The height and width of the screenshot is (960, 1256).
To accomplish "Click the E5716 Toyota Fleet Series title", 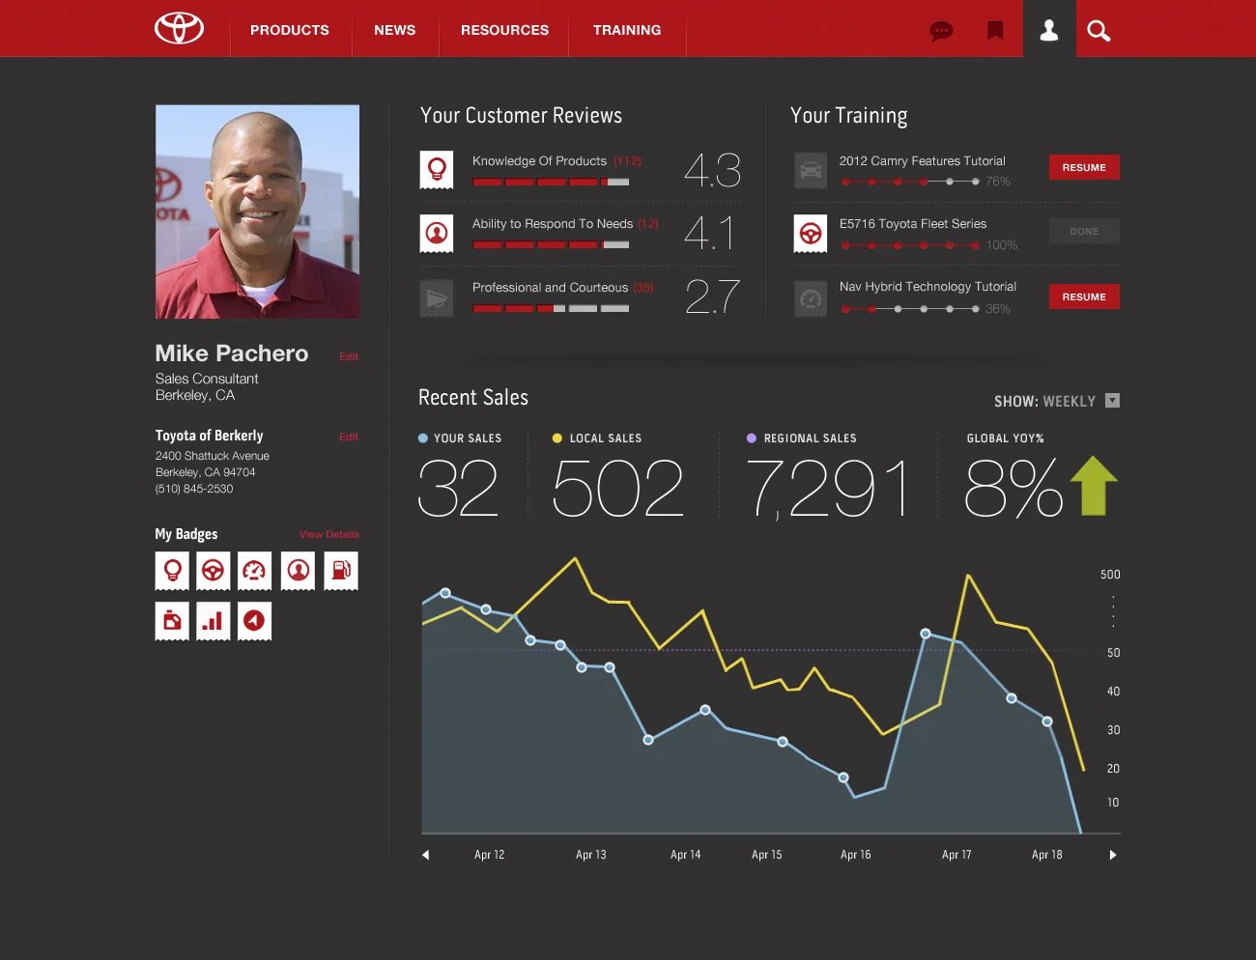I will [913, 224].
